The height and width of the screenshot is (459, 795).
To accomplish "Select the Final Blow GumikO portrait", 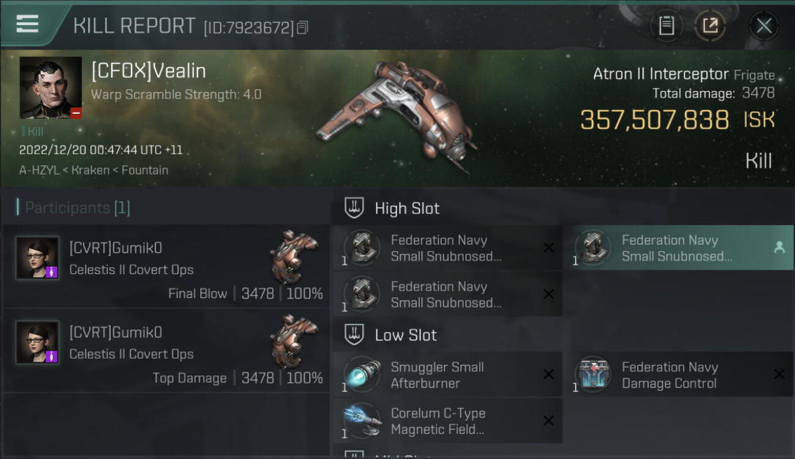I will tap(38, 258).
